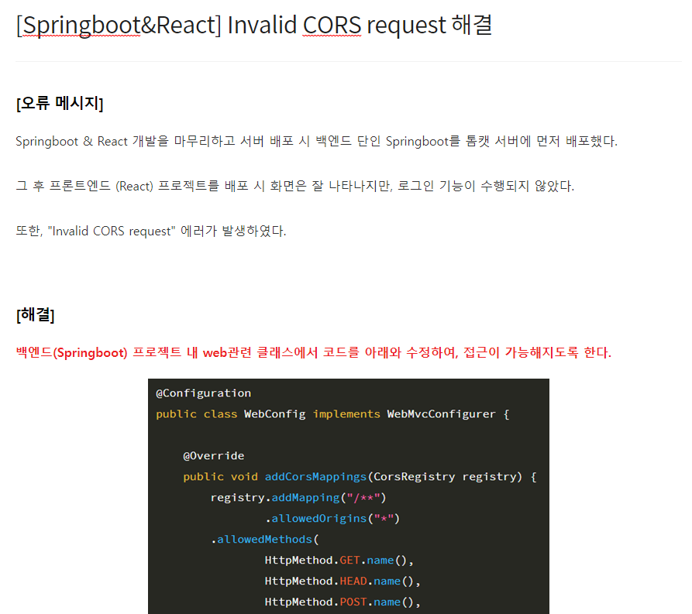The width and height of the screenshot is (692, 614).
Task: Click the ".allowedMethods(" code line
Action: tap(265, 540)
